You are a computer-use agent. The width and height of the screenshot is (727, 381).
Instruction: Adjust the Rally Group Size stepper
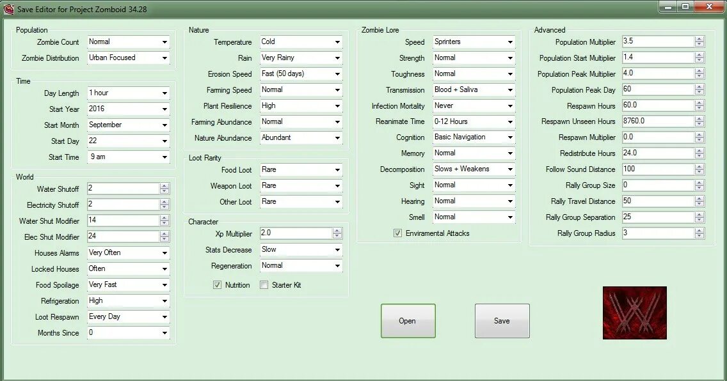pos(699,185)
